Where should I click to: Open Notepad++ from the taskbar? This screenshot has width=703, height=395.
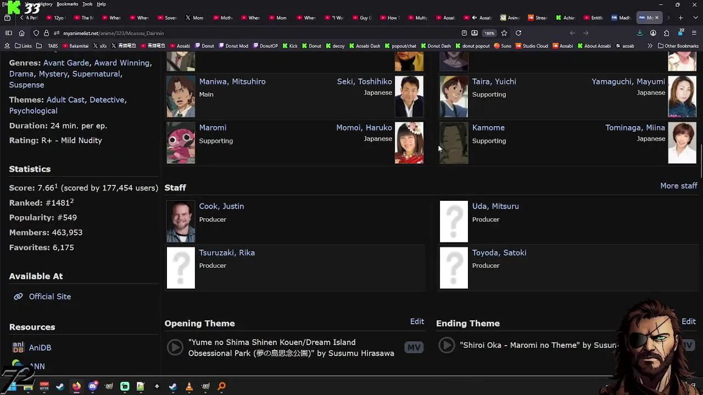click(141, 386)
